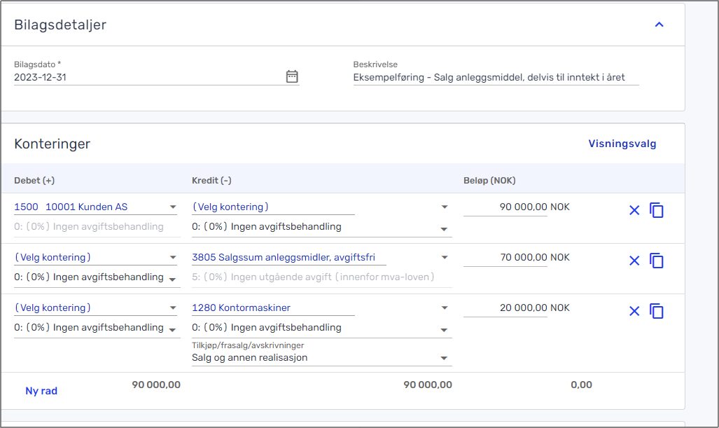
Task: Collapse the Bilagsdetaljer section
Action: [659, 25]
